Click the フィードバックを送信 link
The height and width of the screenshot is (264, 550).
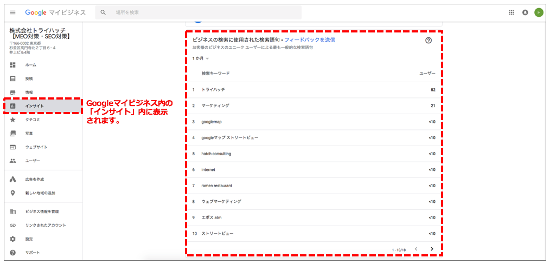[310, 40]
